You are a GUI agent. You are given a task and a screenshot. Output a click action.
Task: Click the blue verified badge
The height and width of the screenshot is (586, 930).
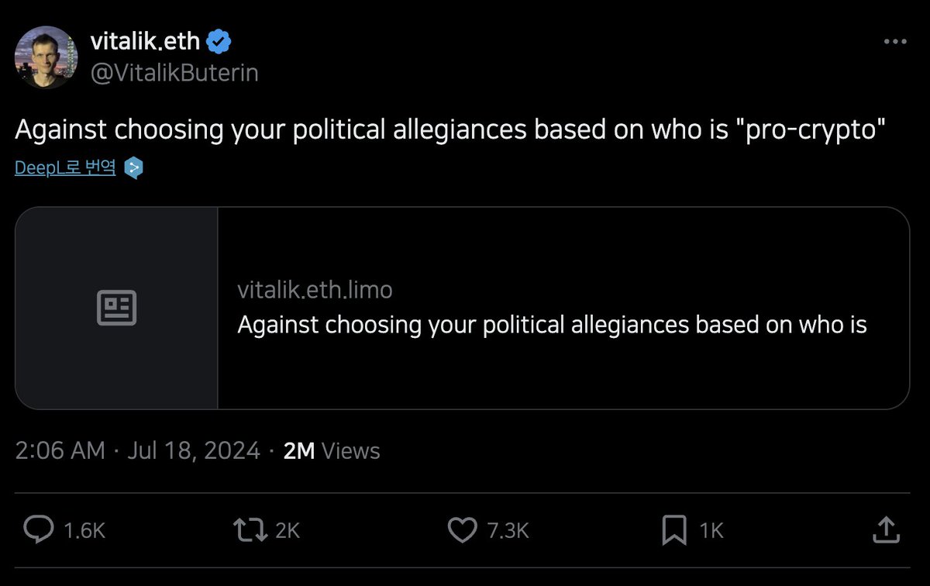[x=220, y=40]
